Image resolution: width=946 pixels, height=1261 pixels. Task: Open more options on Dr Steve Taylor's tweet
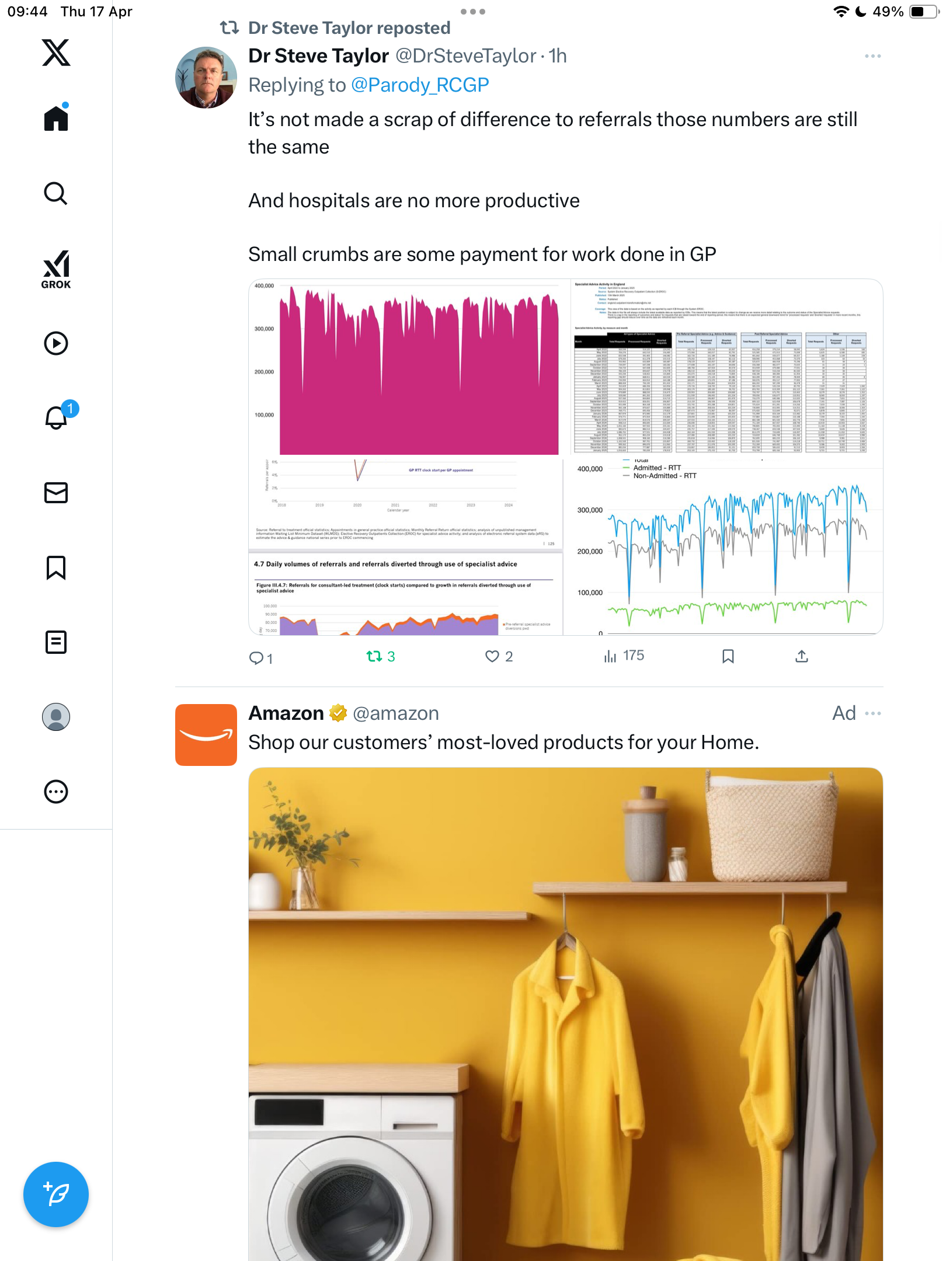[873, 56]
